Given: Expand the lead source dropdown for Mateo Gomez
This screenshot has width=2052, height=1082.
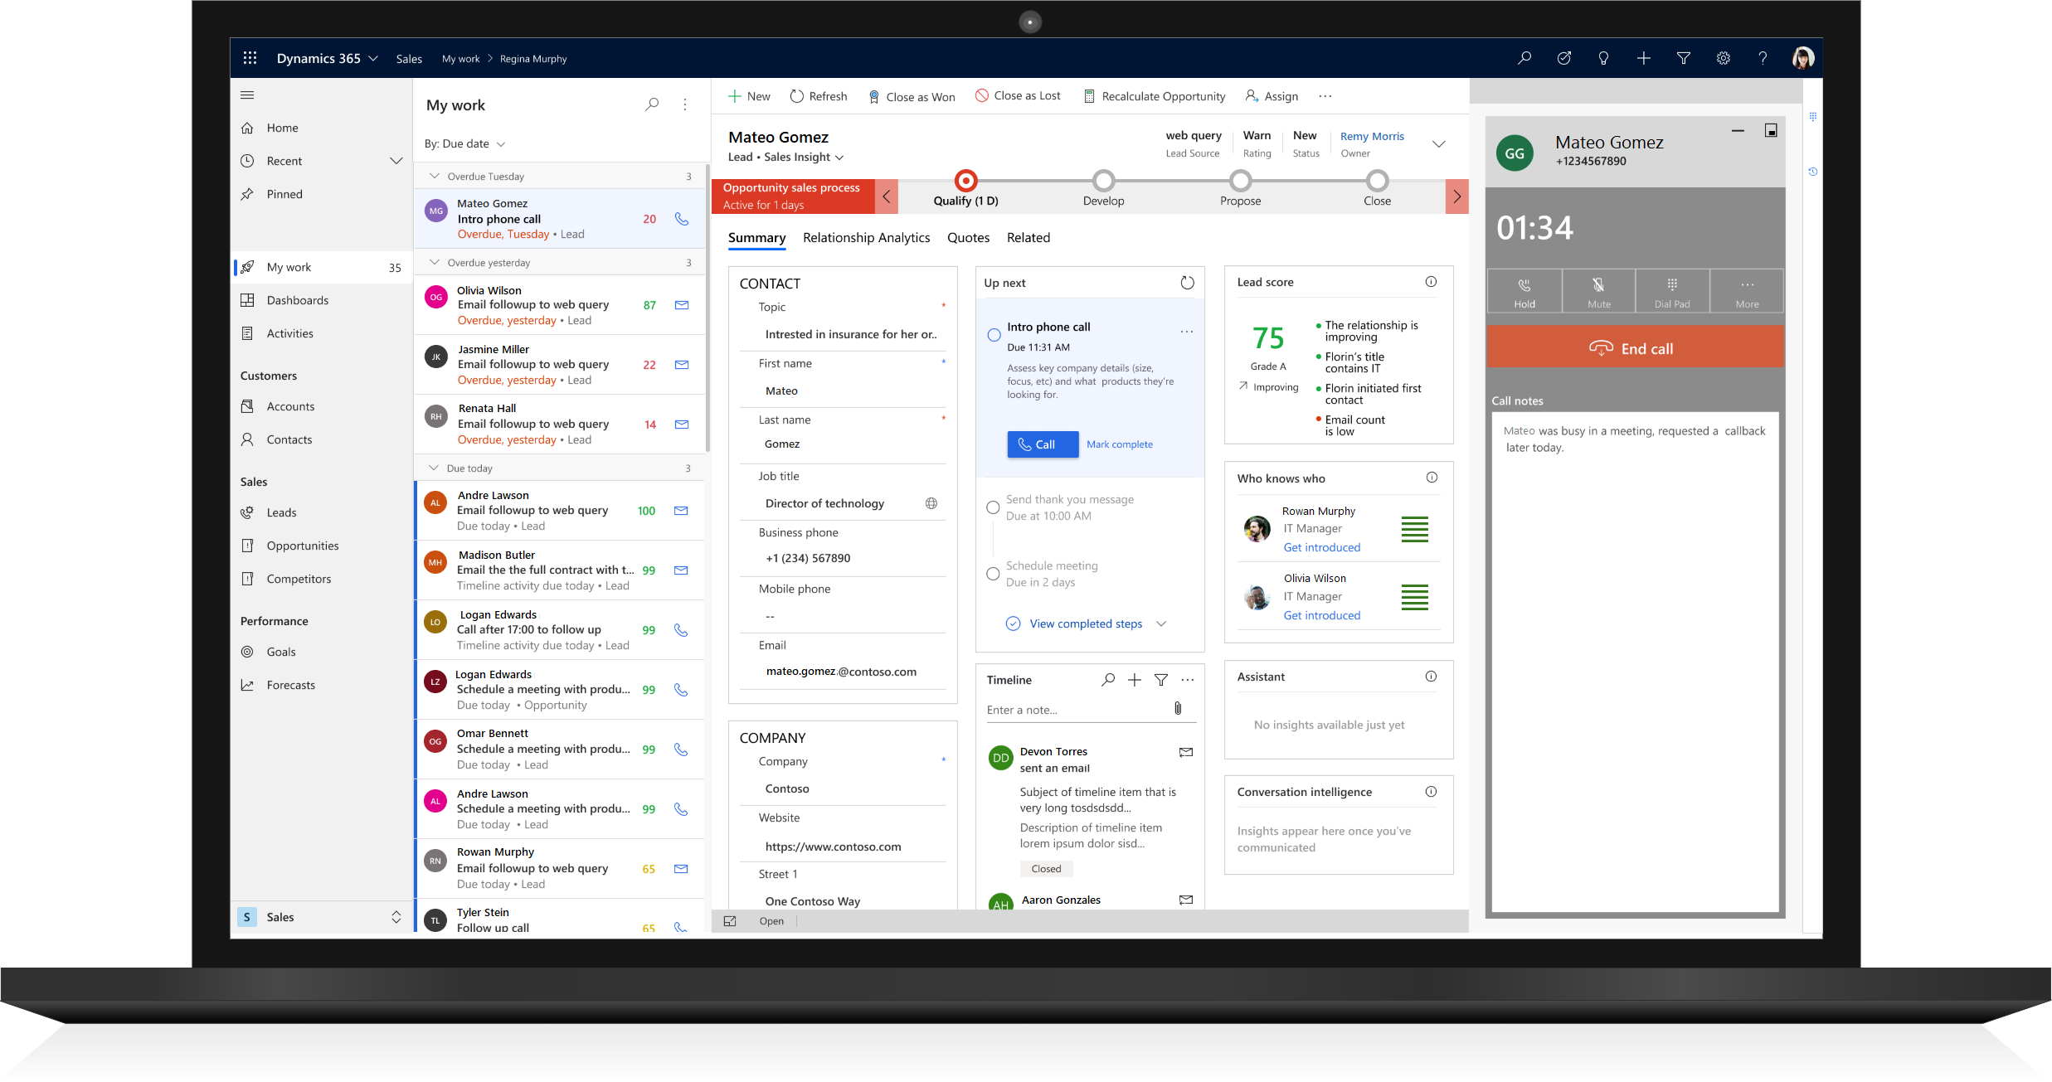Looking at the screenshot, I should click(1190, 136).
